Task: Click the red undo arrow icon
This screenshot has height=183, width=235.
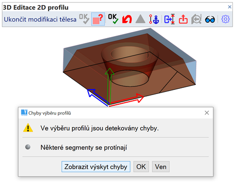Action: 127,19
